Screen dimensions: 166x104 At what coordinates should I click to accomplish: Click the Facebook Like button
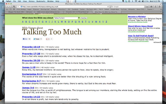tap(25, 39)
